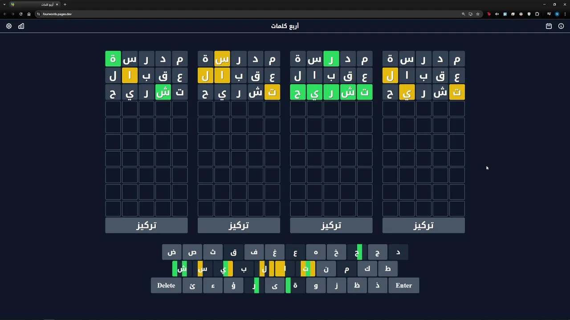View site information icon in address bar
The width and height of the screenshot is (570, 320).
[x=38, y=14]
